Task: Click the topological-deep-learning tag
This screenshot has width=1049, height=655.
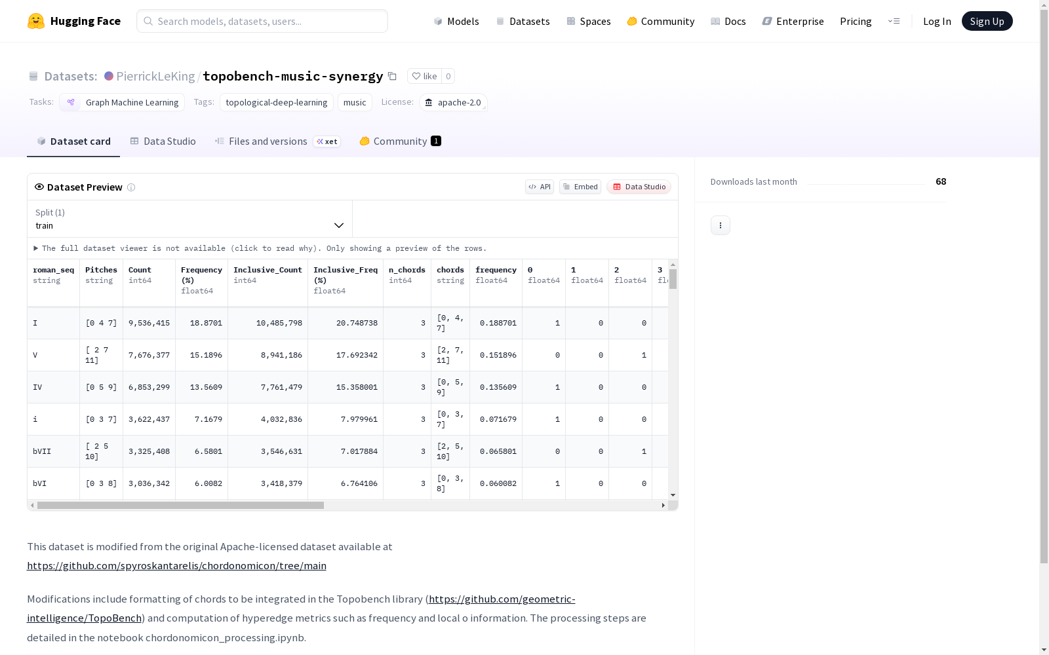Action: pos(277,102)
